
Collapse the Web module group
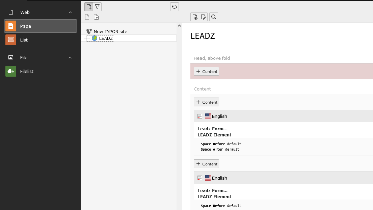point(70,12)
